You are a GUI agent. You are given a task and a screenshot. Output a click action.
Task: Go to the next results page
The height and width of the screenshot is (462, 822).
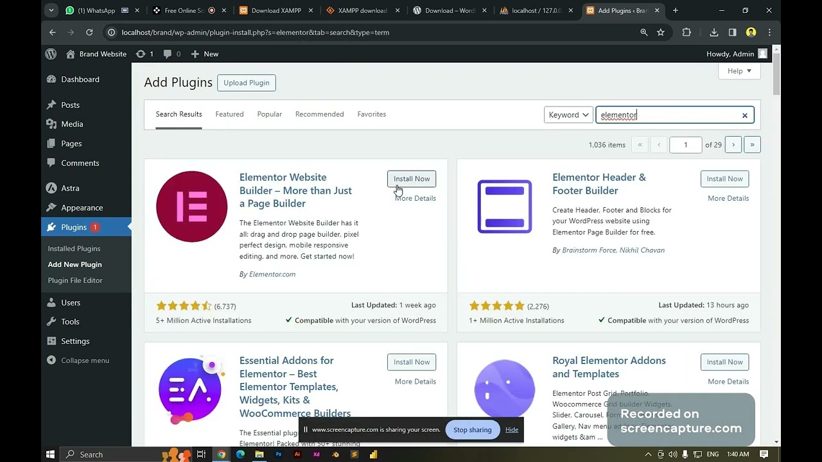(733, 145)
